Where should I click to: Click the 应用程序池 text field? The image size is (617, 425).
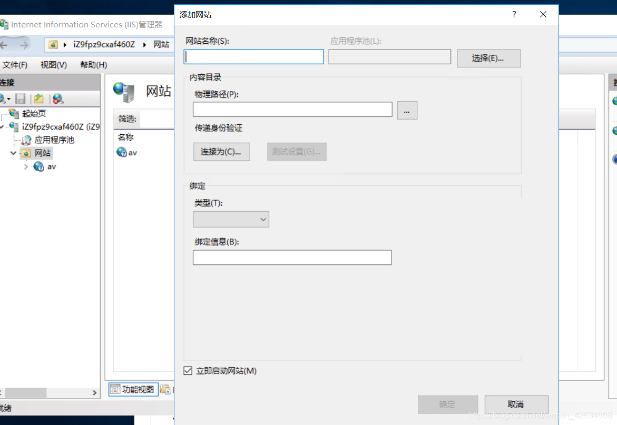coord(389,57)
